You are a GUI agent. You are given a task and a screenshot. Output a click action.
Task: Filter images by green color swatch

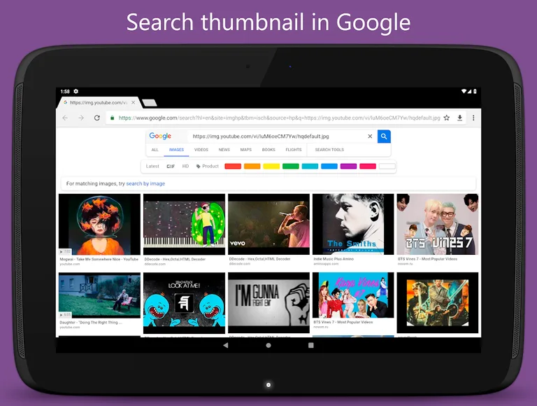pyautogui.click(x=290, y=167)
